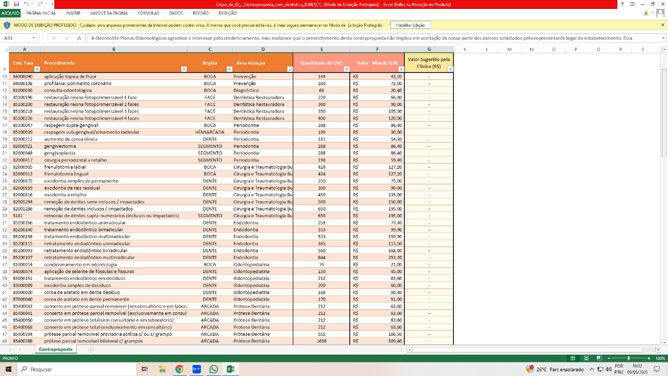
Task: Click the zoom slider in status bar
Action: [628, 358]
